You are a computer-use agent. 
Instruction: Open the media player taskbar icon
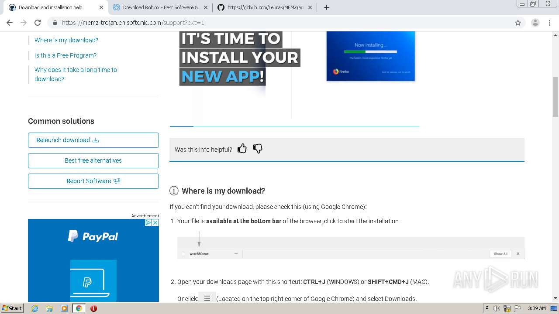(64, 308)
